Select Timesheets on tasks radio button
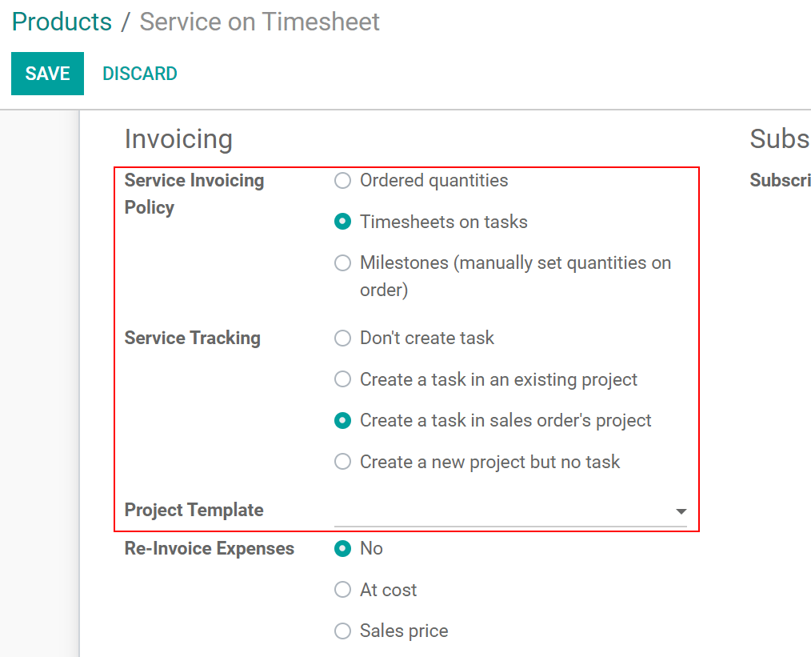 click(343, 222)
